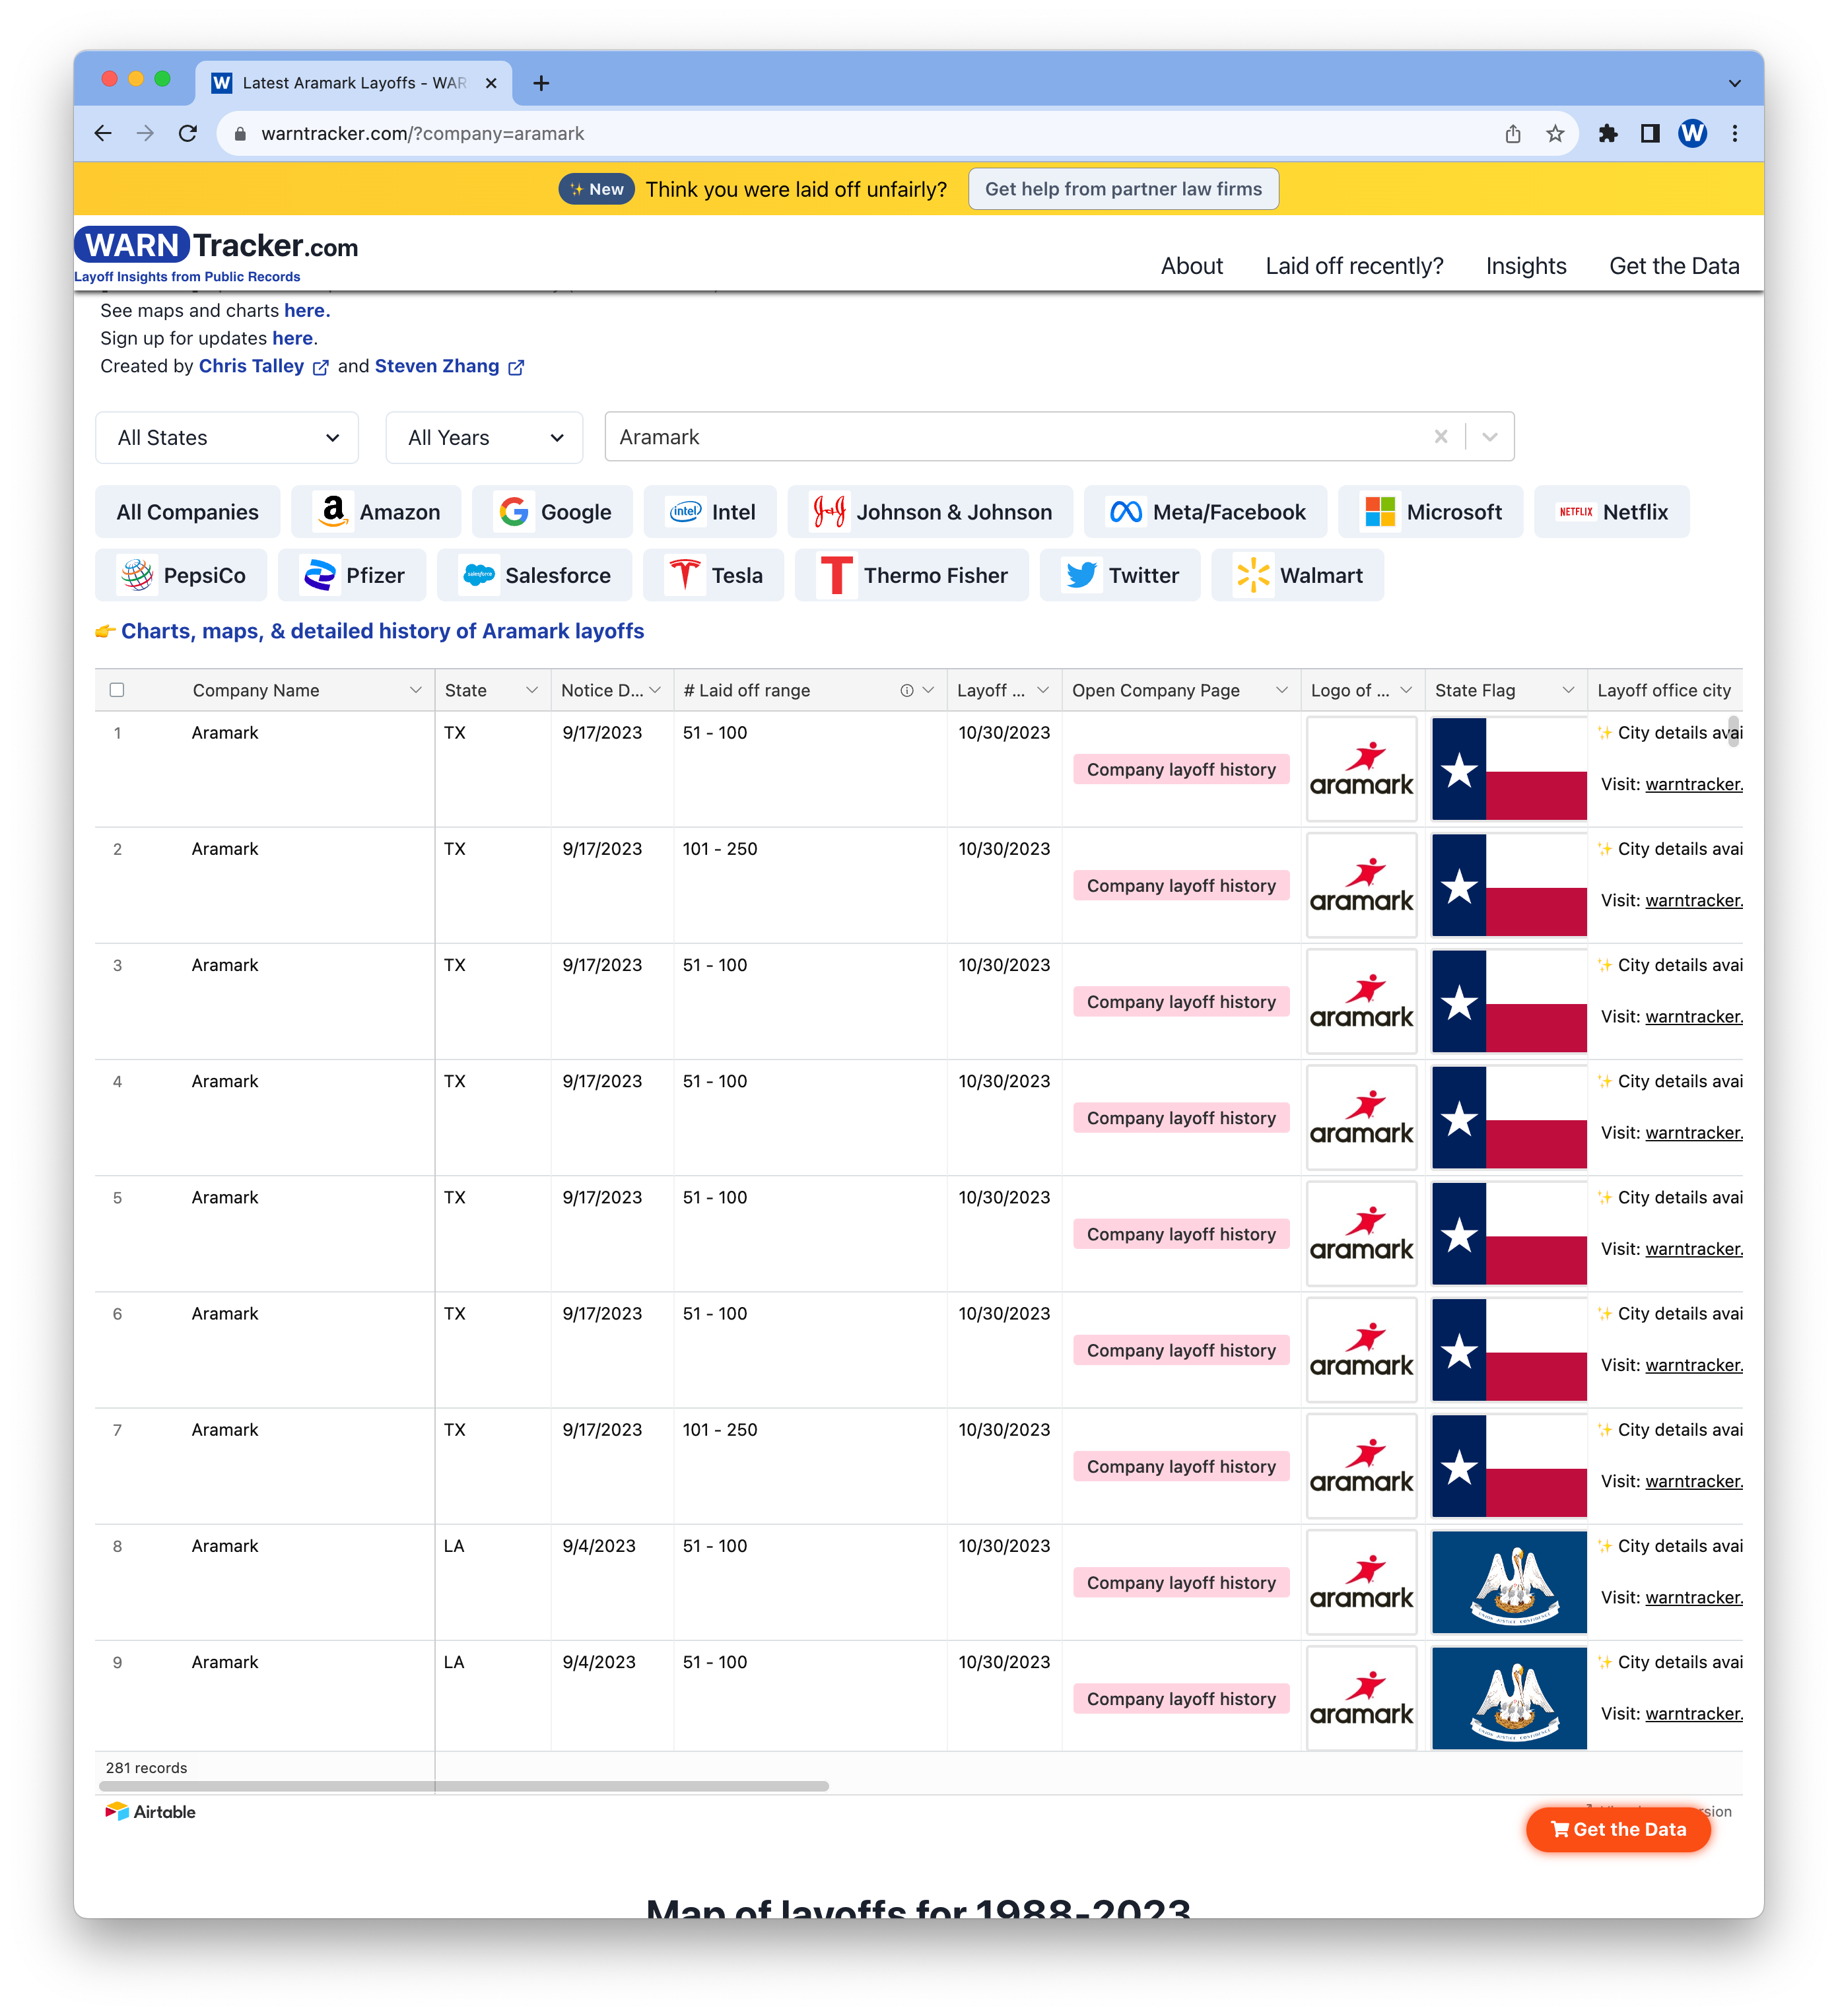Filter by Meta/Facebook company

coord(1205,512)
